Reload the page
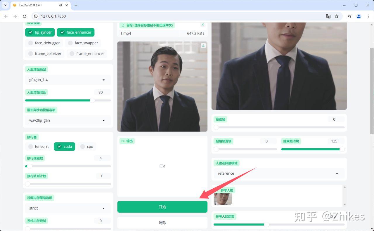Image resolution: width=374 pixels, height=231 pixels. (x=25, y=16)
